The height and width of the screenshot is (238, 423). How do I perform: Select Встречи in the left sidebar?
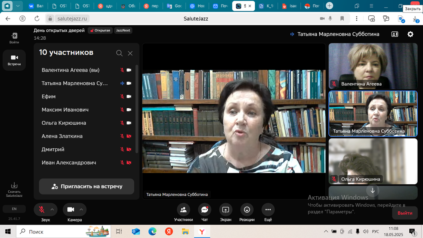14,60
